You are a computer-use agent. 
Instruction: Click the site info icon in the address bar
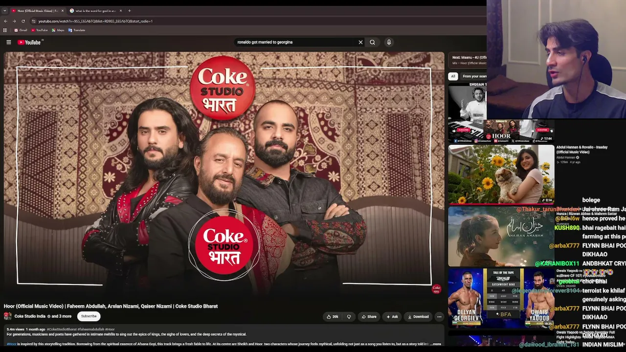(x=33, y=21)
